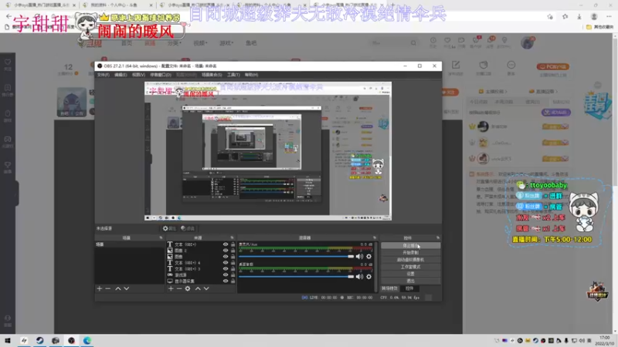
Task: Toggle visibility of display capture source
Action: pyautogui.click(x=226, y=281)
